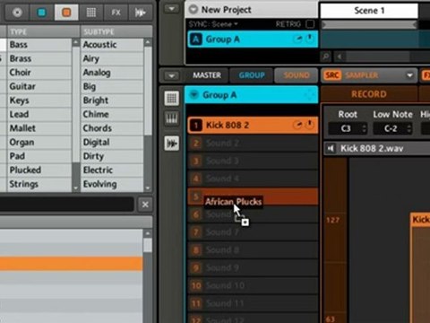Select the FX browser filter

click(116, 13)
